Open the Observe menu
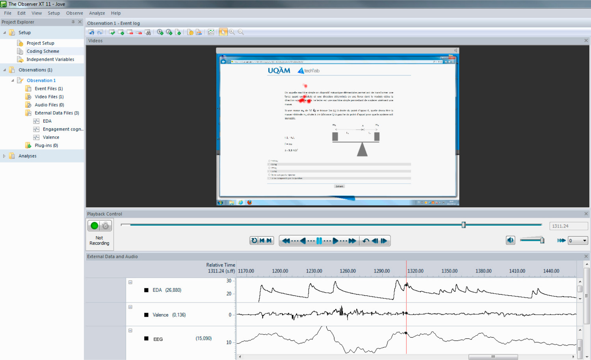The width and height of the screenshot is (591, 360). [x=74, y=13]
